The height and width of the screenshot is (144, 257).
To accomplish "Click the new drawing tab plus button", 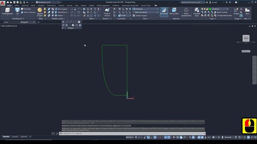I will coord(39,22).
